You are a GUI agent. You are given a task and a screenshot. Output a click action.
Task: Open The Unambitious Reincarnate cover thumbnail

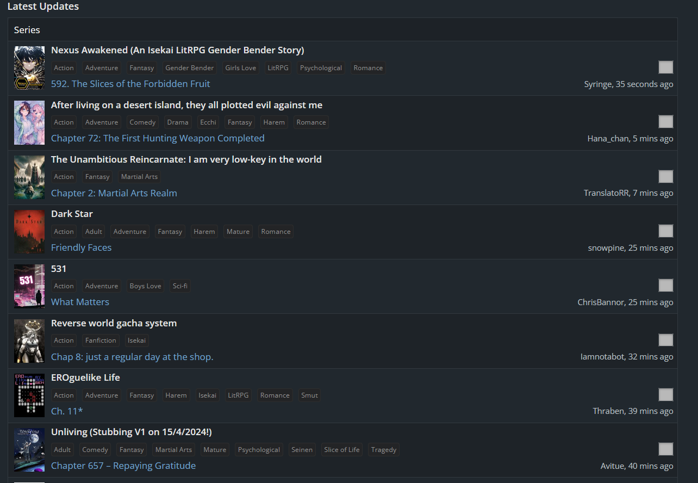coord(29,177)
